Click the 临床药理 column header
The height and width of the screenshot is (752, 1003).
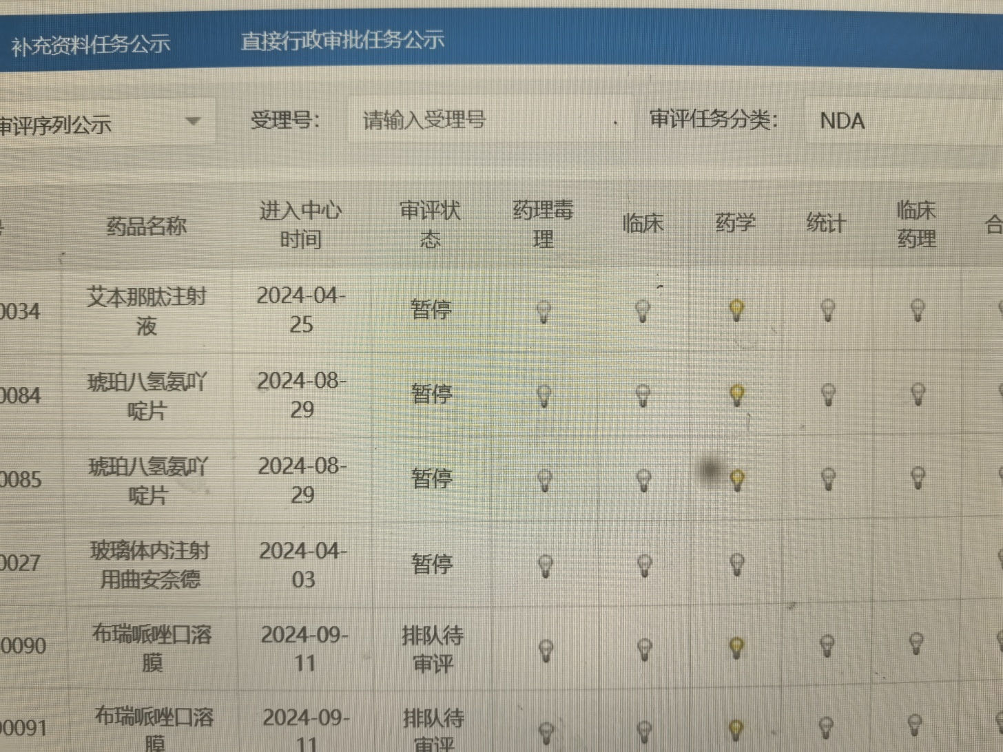pos(916,224)
